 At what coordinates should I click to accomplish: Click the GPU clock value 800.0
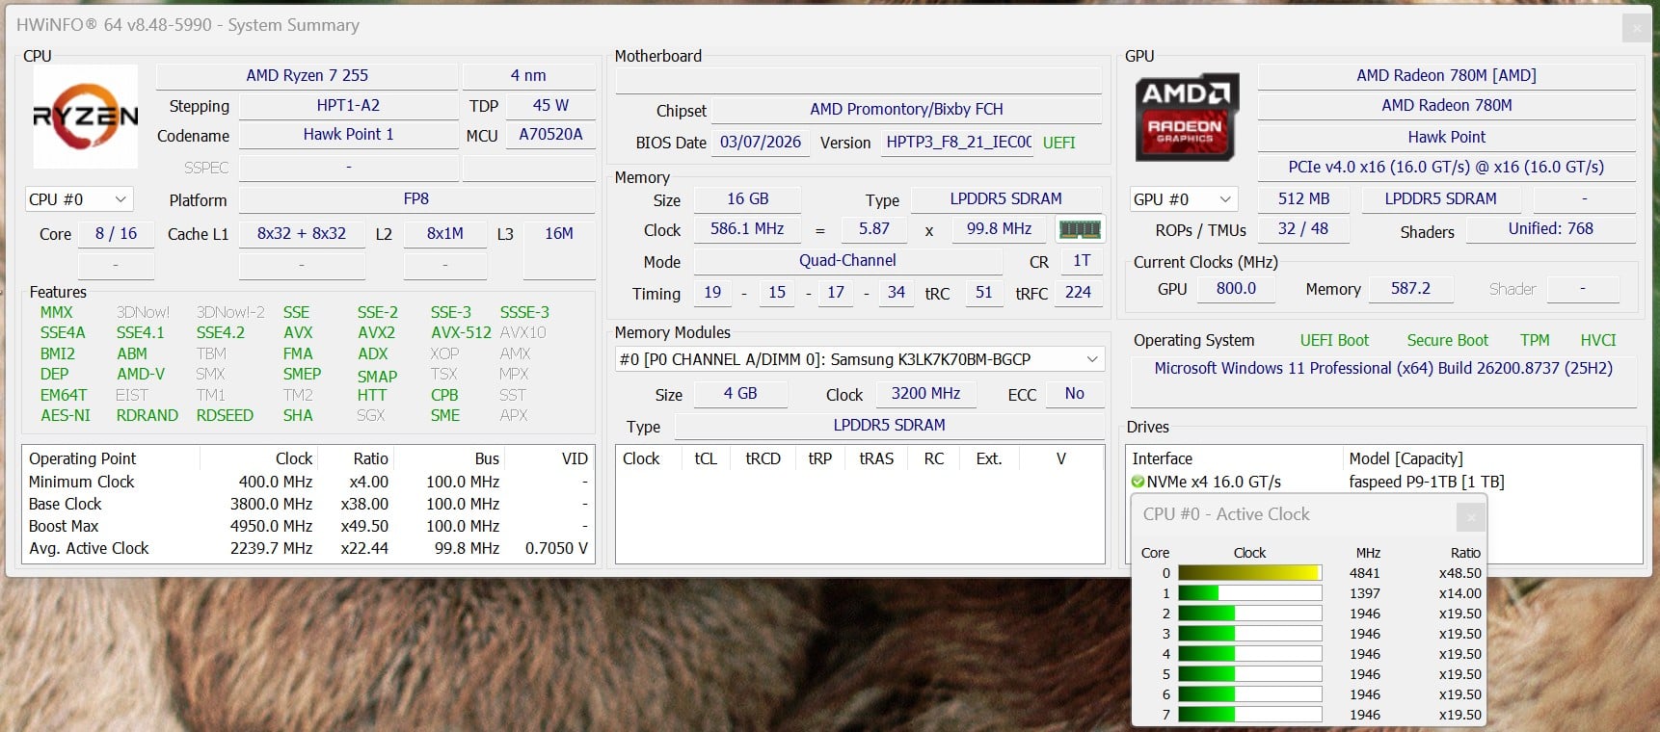tap(1236, 288)
